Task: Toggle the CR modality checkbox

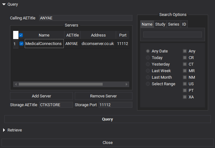Action: [185, 57]
